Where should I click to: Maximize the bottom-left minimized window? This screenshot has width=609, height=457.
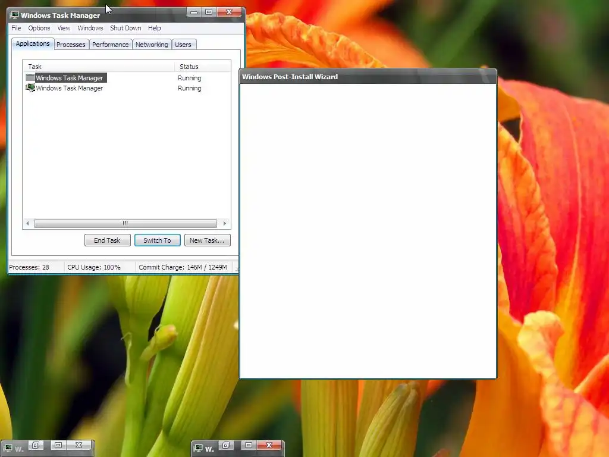pyautogui.click(x=58, y=445)
